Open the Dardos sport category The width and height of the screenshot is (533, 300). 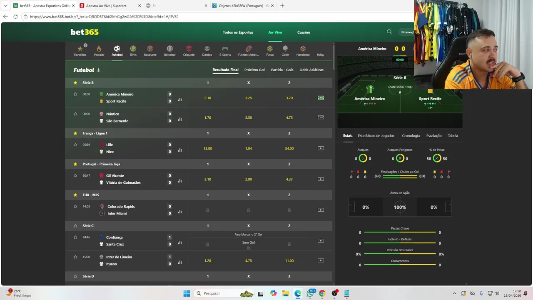click(x=207, y=51)
